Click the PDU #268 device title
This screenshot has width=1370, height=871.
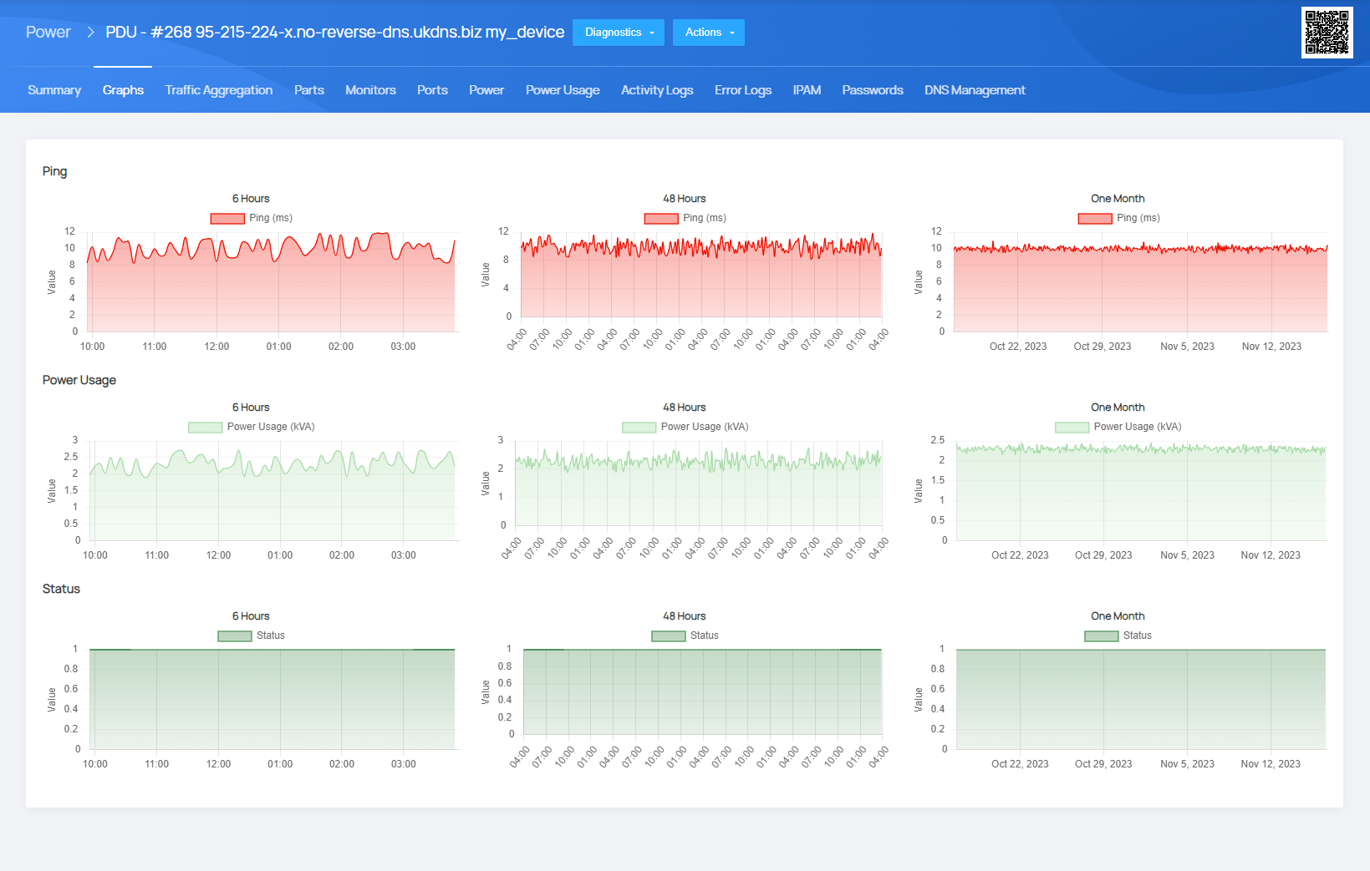coord(334,33)
